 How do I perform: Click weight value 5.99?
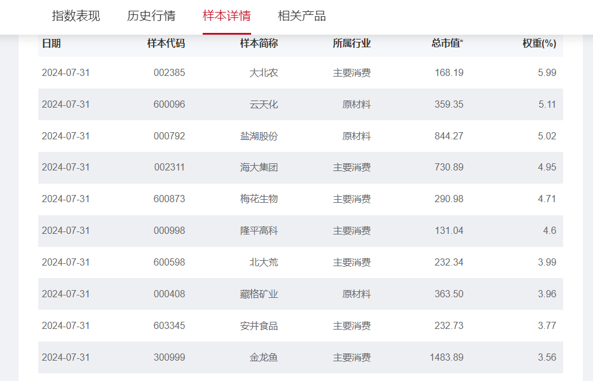pyautogui.click(x=547, y=72)
